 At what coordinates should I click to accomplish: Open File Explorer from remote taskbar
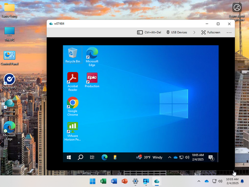pos(115,158)
